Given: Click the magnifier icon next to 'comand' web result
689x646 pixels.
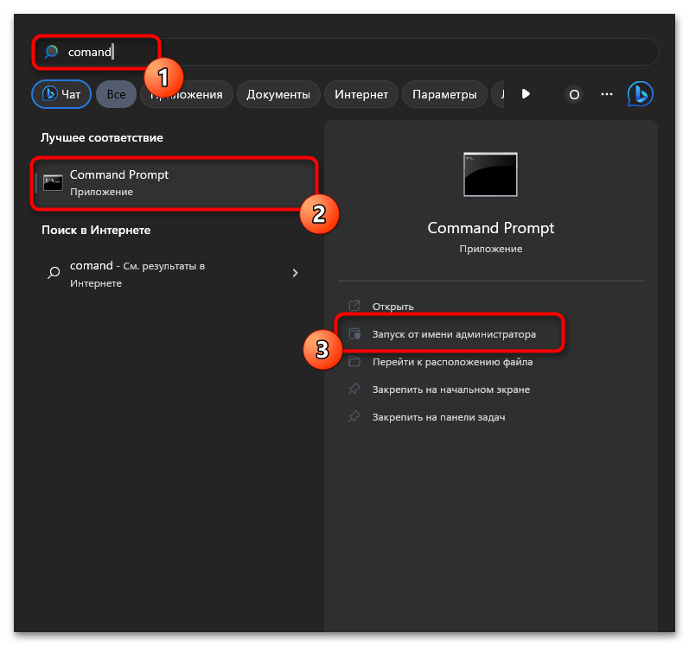Looking at the screenshot, I should click(x=54, y=273).
